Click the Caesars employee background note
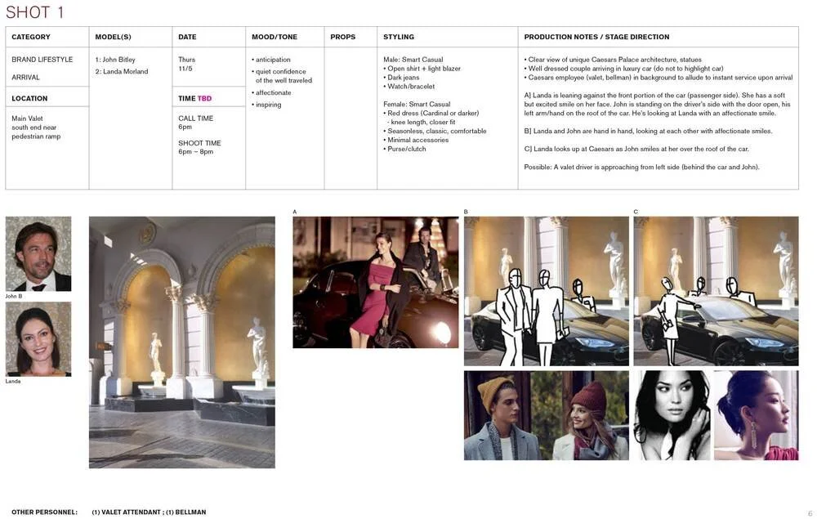The width and height of the screenshot is (817, 519). [659, 77]
